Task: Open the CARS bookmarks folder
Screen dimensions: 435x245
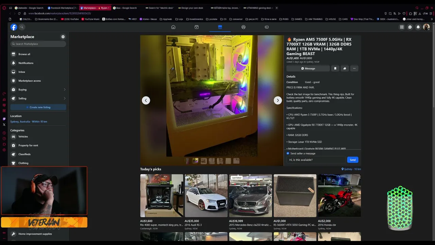Action: click(x=343, y=19)
